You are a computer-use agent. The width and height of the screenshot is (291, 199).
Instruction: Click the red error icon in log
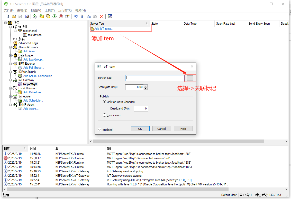click(6, 158)
